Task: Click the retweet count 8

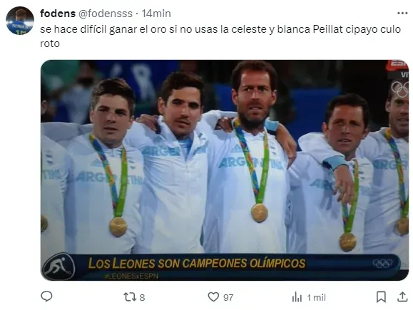Action: point(142,297)
